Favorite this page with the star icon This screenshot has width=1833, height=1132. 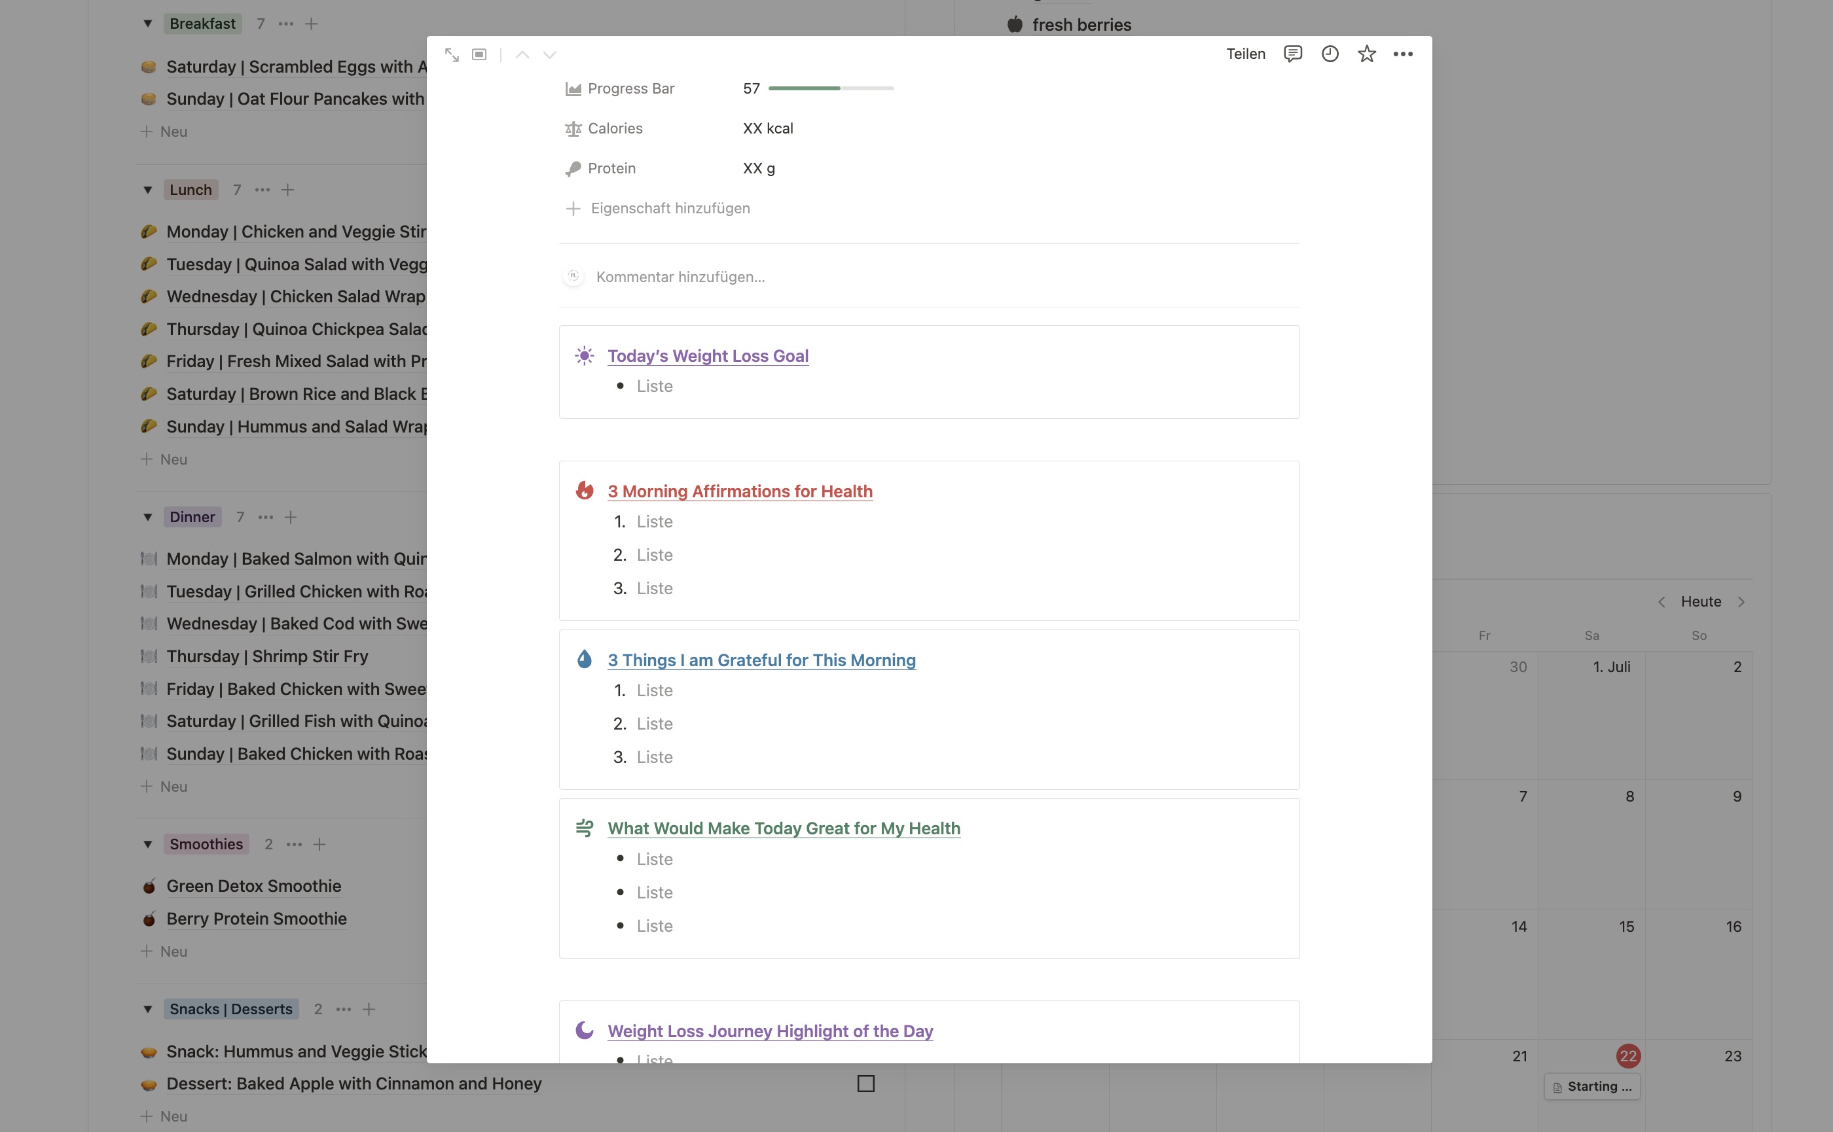click(x=1366, y=54)
